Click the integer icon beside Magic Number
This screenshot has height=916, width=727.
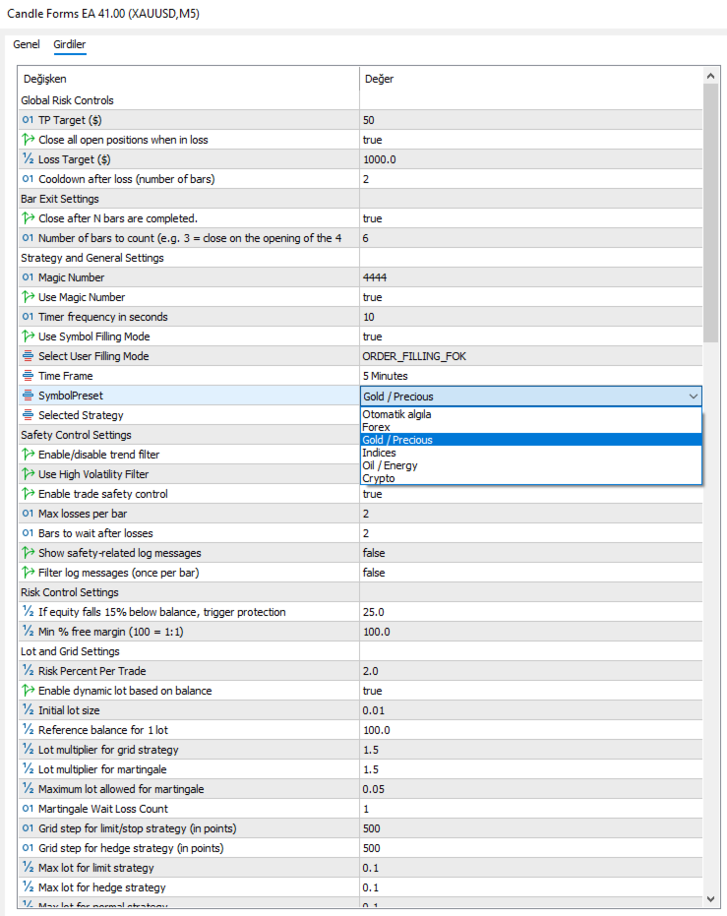click(28, 277)
